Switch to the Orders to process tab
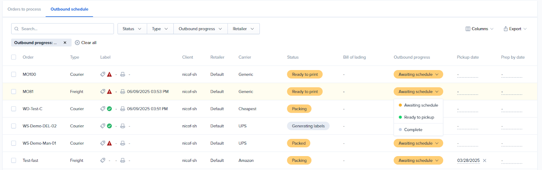The width and height of the screenshot is (542, 170). tap(24, 9)
